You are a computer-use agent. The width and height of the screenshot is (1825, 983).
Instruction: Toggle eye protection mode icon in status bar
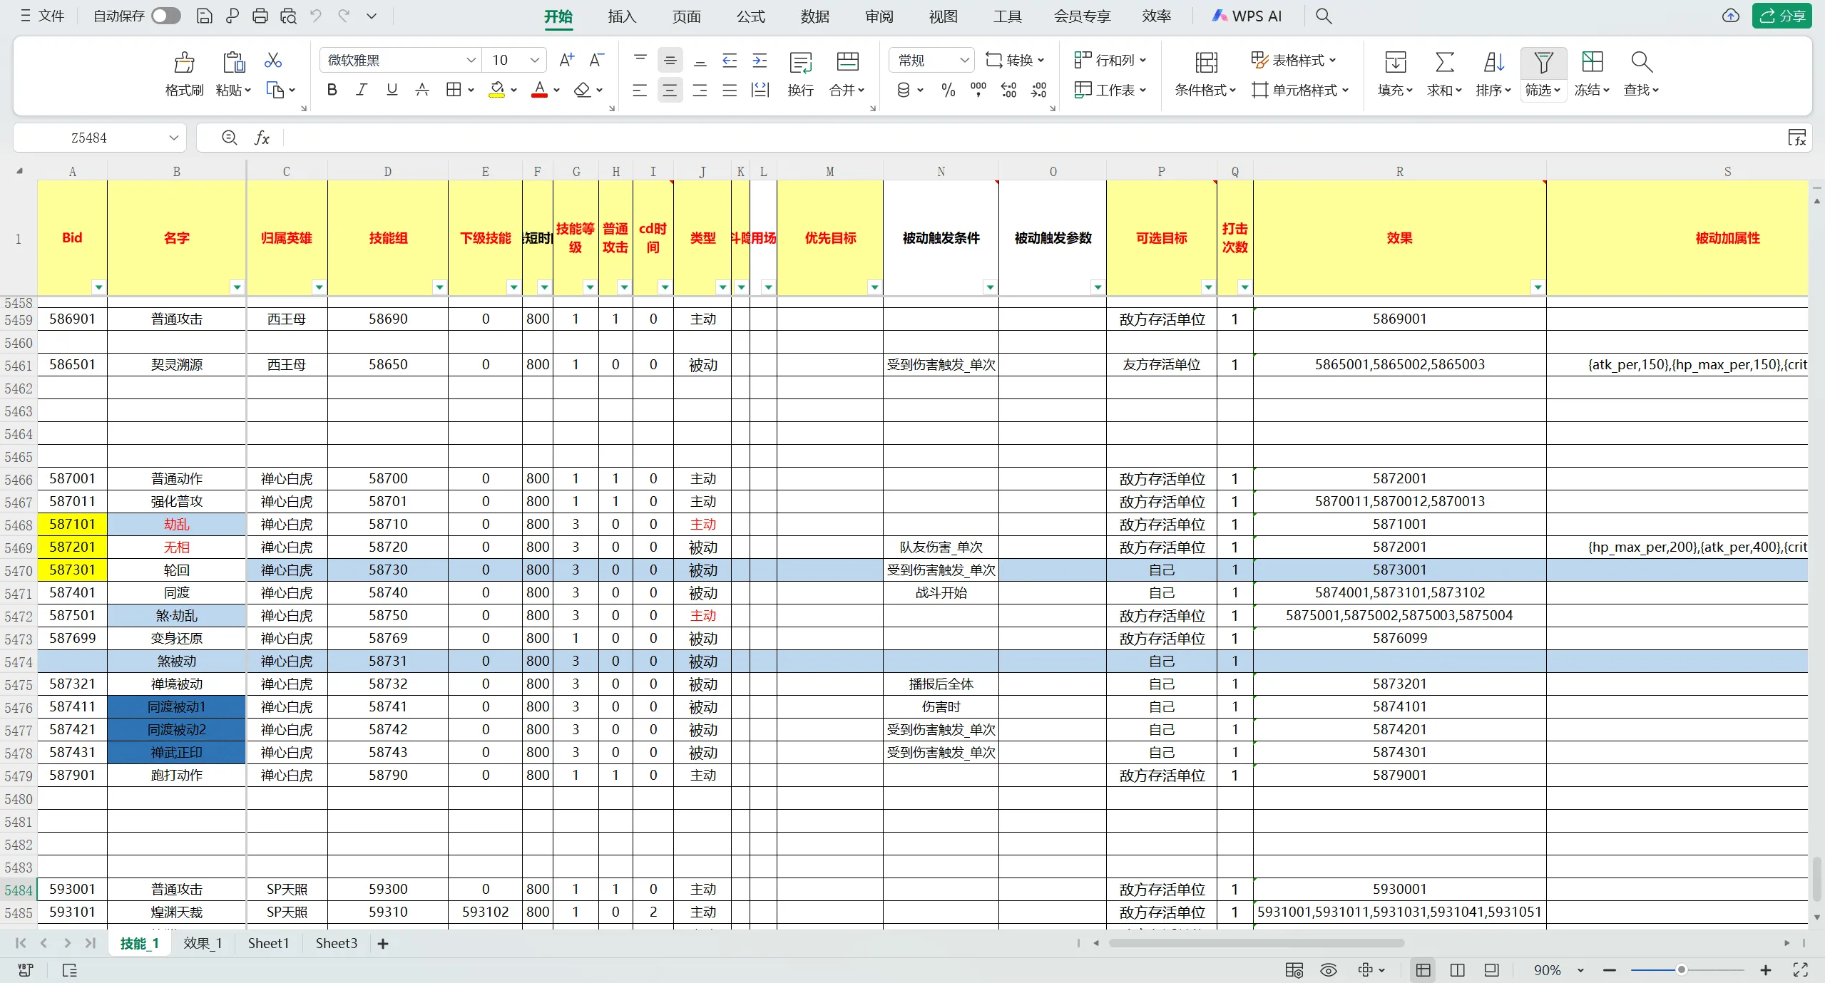tap(1328, 969)
